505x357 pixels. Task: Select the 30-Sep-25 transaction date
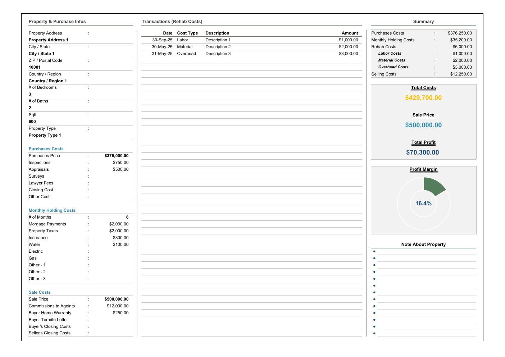[x=162, y=40]
